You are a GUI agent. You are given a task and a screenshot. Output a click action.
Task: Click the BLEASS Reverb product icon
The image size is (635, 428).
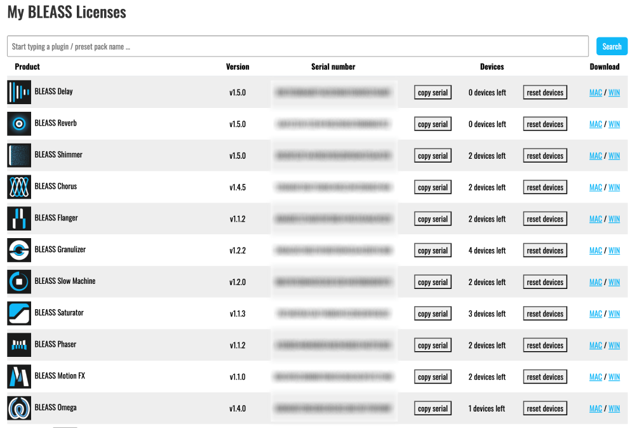click(x=19, y=124)
